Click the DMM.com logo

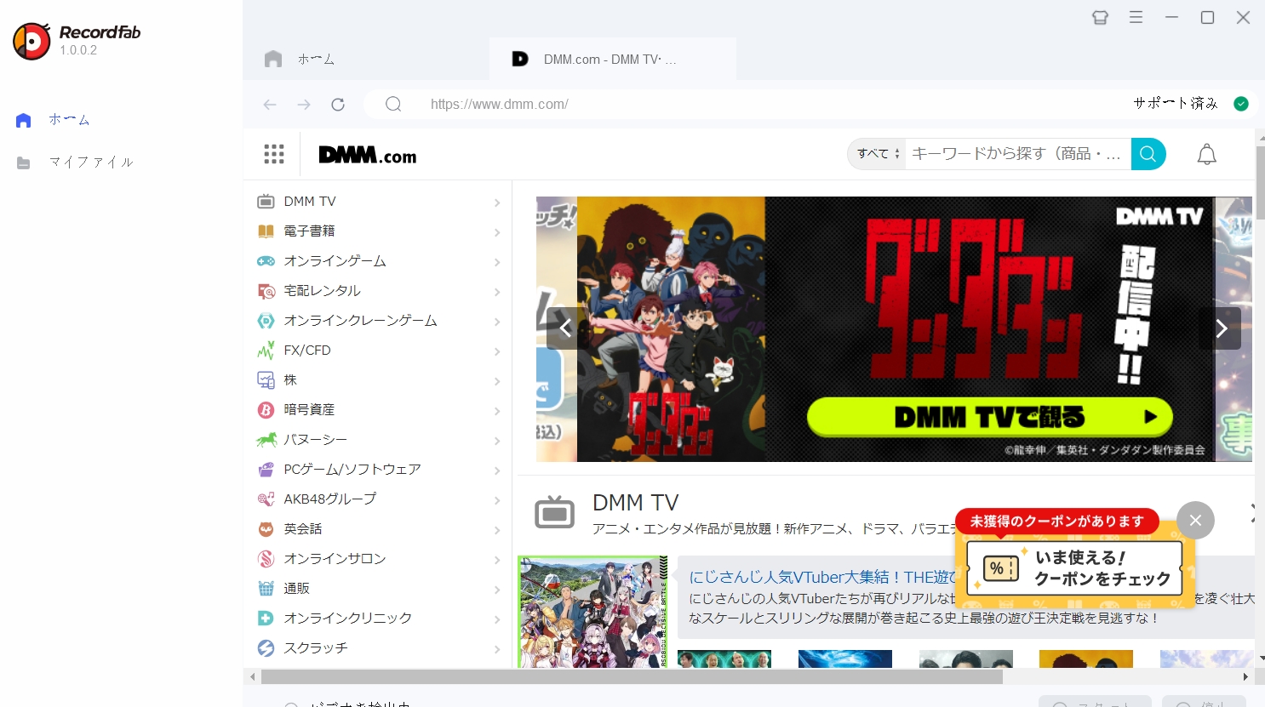pos(368,155)
